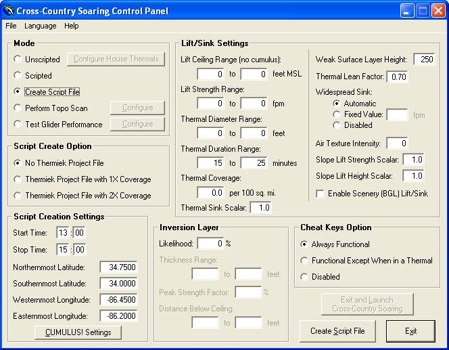
Task: Click the Fixed Value fpm input field
Action: tap(397, 114)
